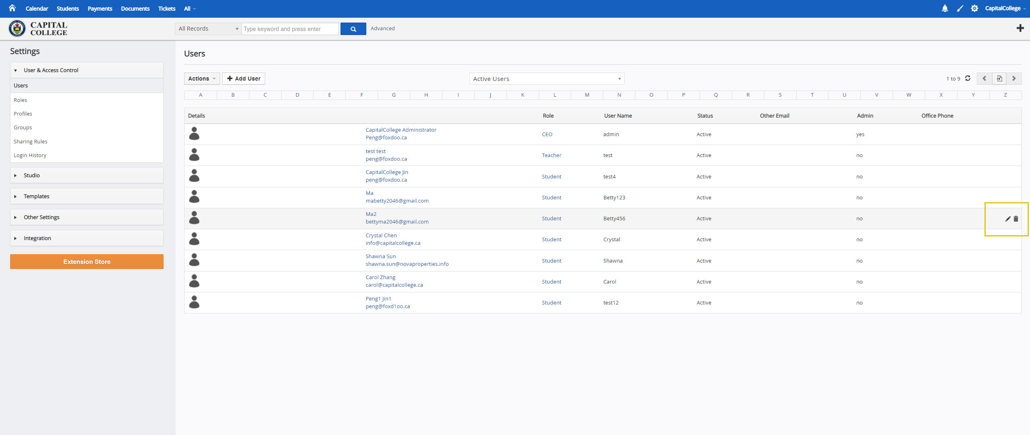Open mabetty2046@gmail.com email link
This screenshot has width=1030, height=435.
tap(397, 201)
